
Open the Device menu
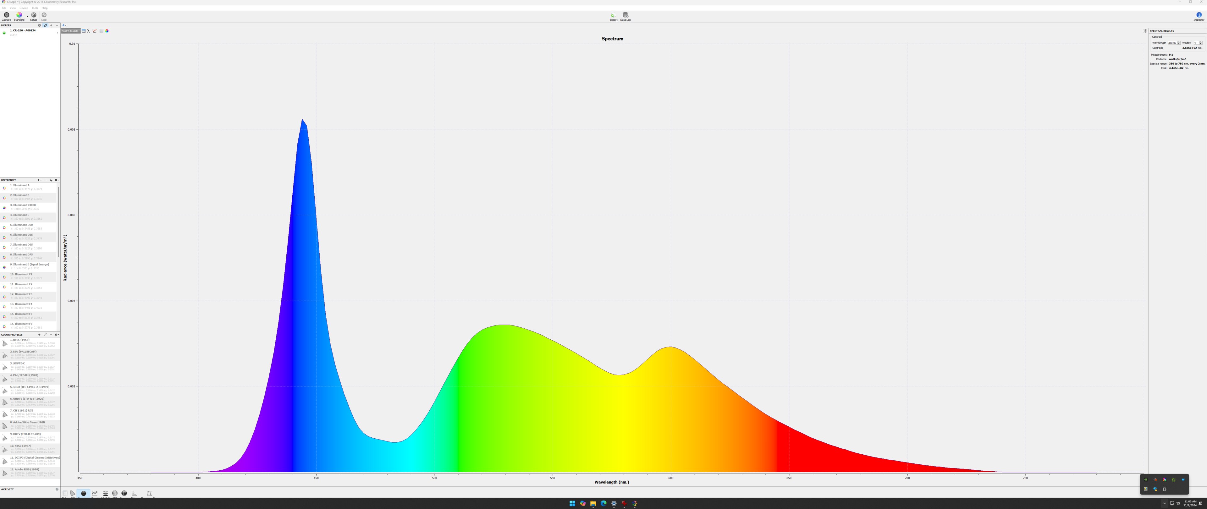pyautogui.click(x=24, y=8)
